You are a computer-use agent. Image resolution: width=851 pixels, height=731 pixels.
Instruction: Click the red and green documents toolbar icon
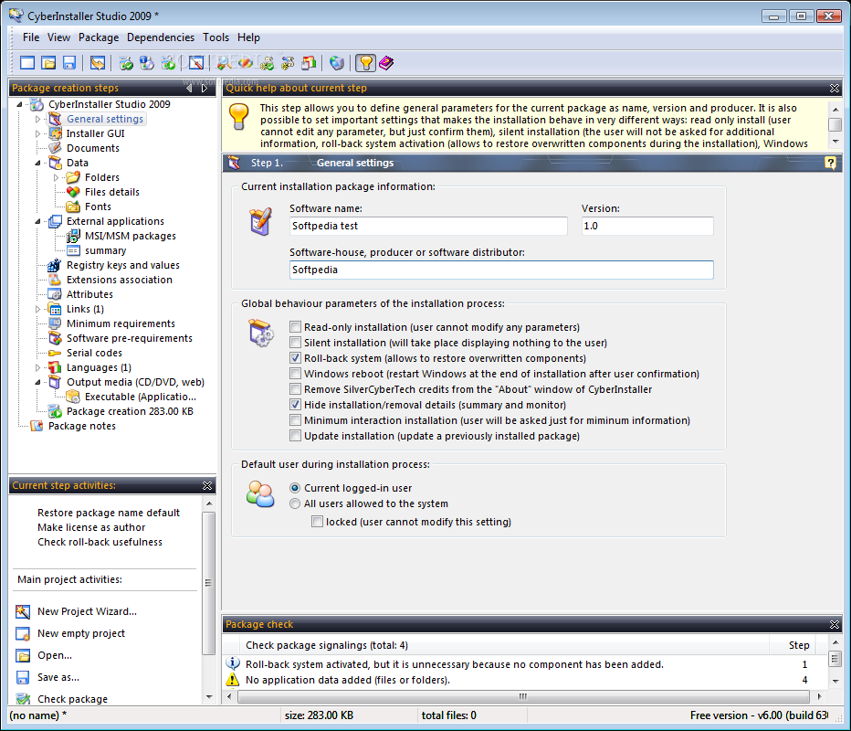[309, 63]
